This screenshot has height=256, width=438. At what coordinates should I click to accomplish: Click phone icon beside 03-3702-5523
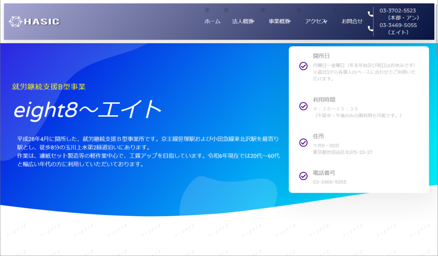pos(370,14)
